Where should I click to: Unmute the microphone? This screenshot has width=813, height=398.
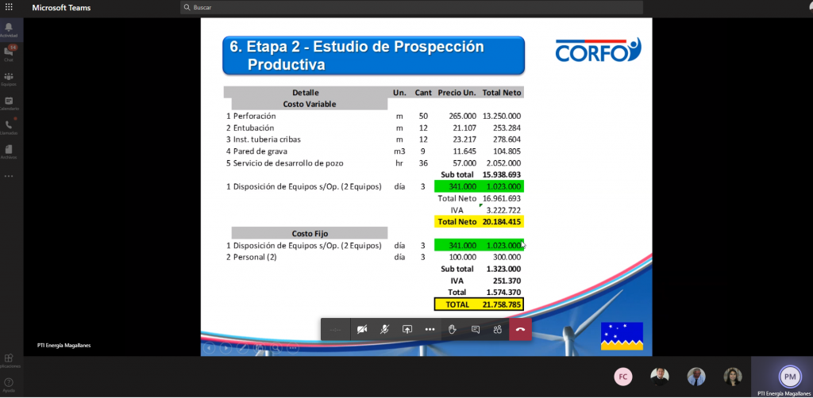click(x=384, y=329)
